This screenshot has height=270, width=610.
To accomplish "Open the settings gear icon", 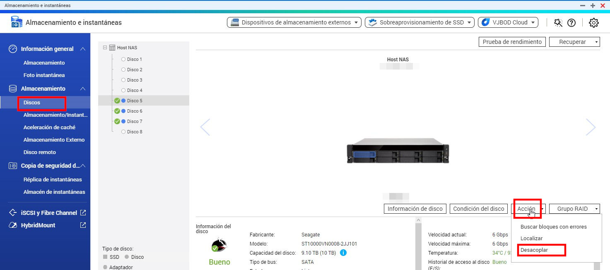I will tap(594, 23).
